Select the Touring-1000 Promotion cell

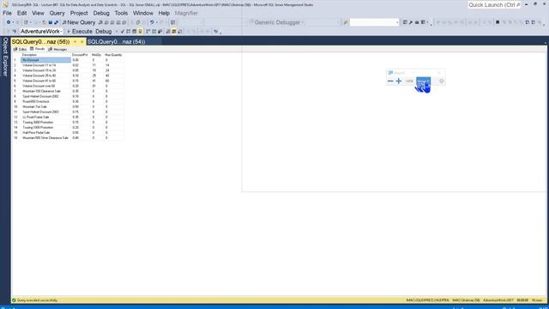tap(45, 128)
